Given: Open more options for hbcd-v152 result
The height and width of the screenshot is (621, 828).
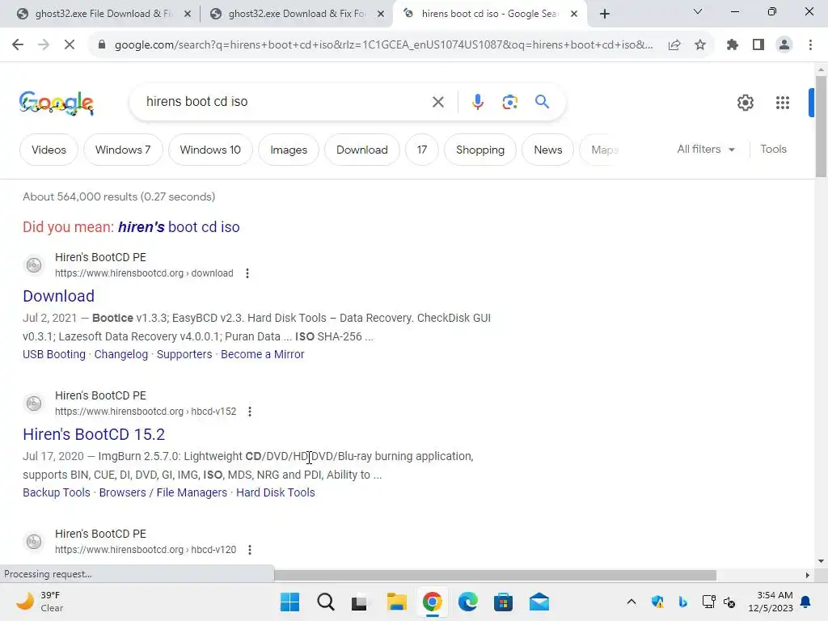Looking at the screenshot, I should (250, 412).
